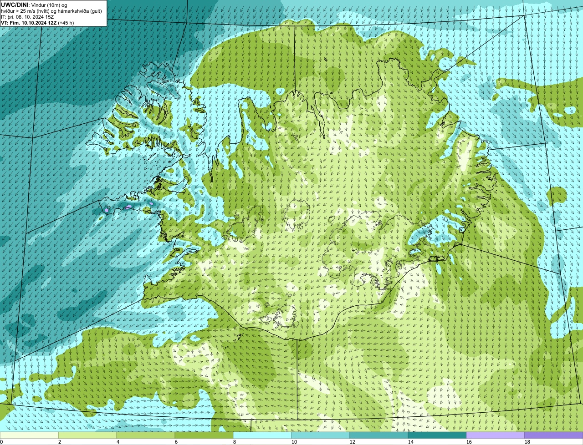The height and width of the screenshot is (445, 583).
Task: Select the dark teal 14–16 m/s color swatch
Action: click(x=437, y=435)
